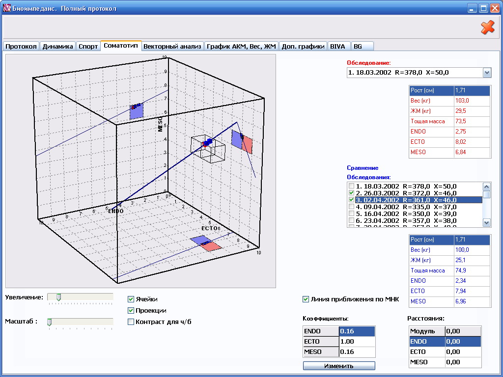Switch to the Динамика tab
Image resolution: width=503 pixels, height=377 pixels.
coord(58,47)
